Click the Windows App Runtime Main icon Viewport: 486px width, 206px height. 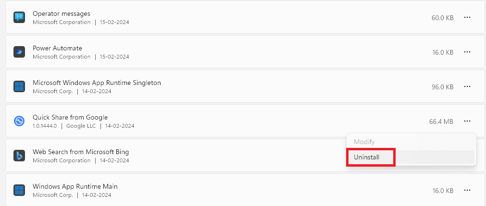[x=19, y=191]
